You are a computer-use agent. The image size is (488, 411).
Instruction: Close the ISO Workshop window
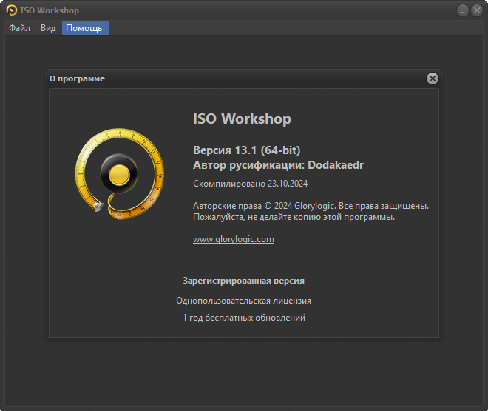(x=477, y=10)
